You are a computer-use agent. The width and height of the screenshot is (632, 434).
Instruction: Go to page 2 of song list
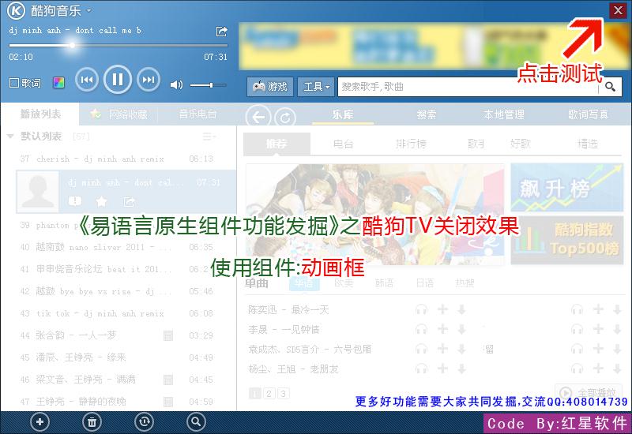click(x=269, y=393)
